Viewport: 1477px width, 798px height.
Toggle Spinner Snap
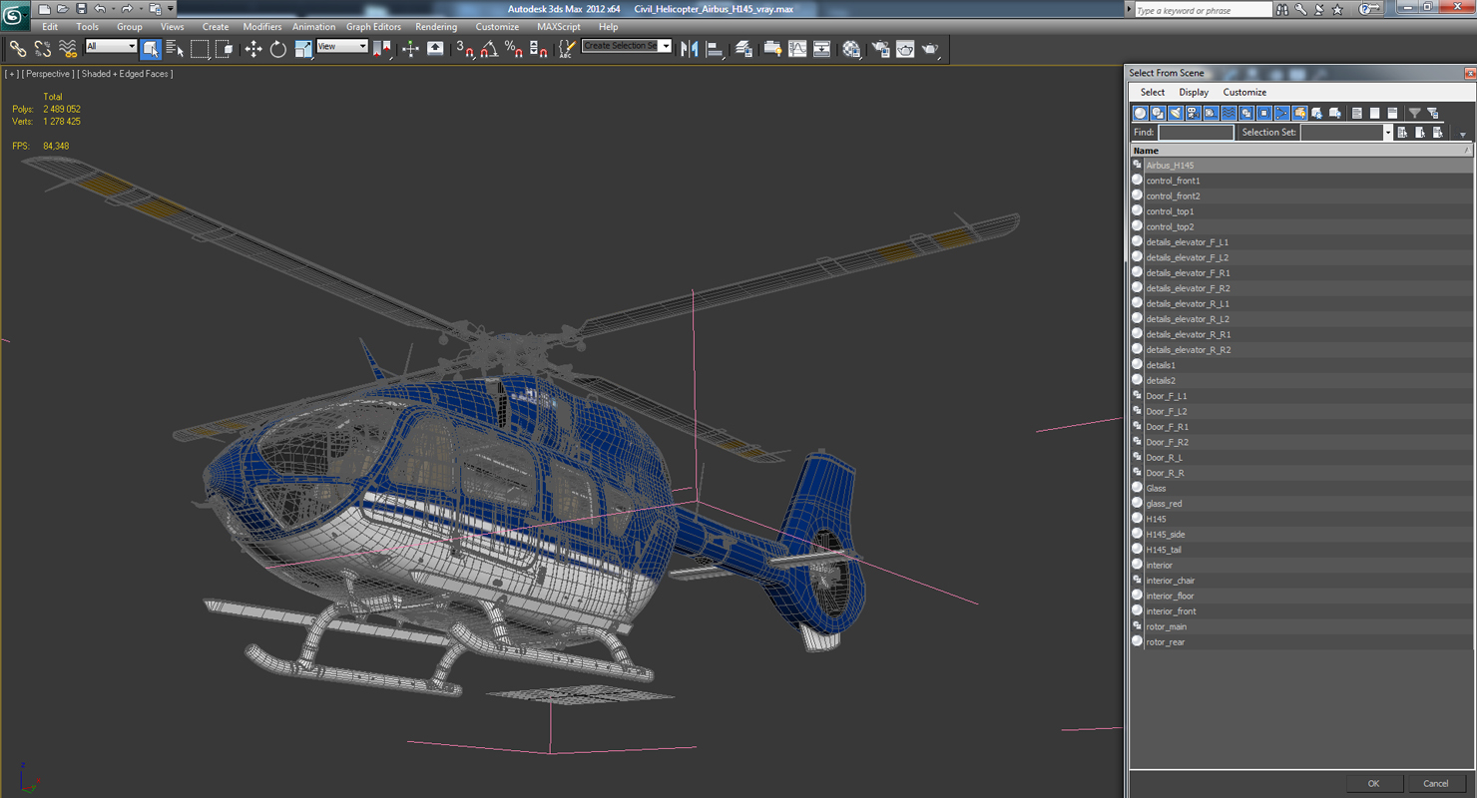pyautogui.click(x=538, y=49)
